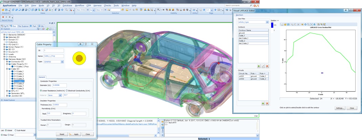Image resolution: width=362 pixels, height=140 pixels.
Task: Click the previous page arrow in Page toolbar
Action: 204,10
